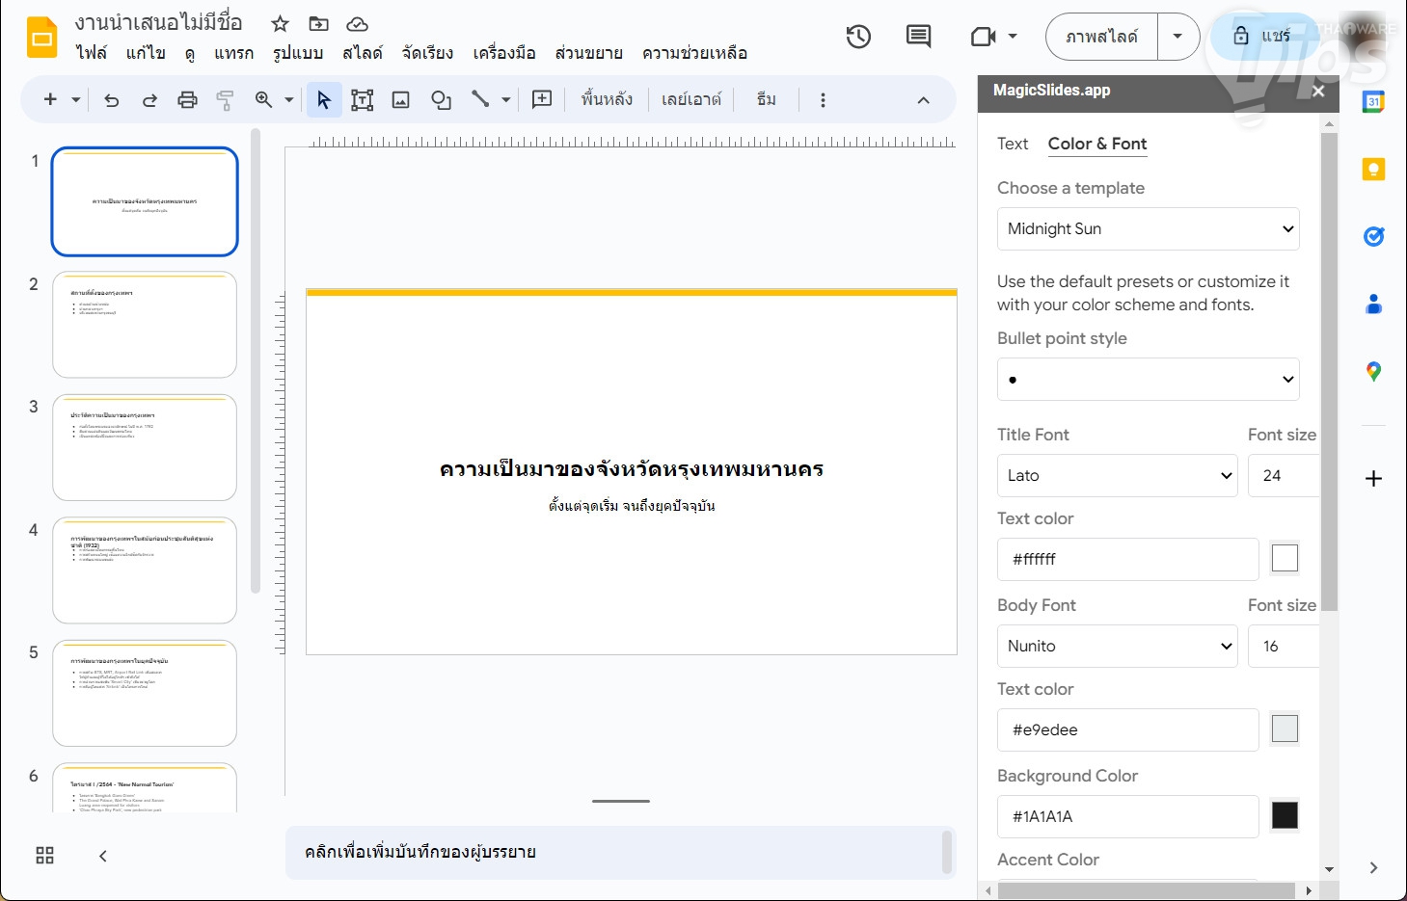Viewport: 1407px width, 901px height.
Task: Click the Redo arrow
Action: (149, 99)
